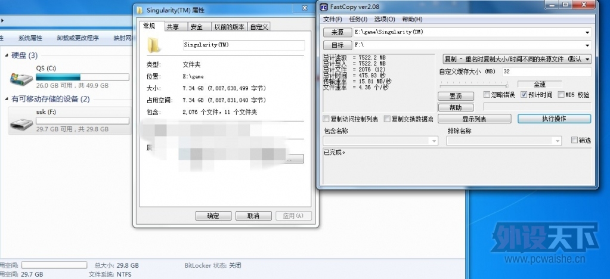Open the 选项(O) menu in FastCopy
Viewport: 610px width, 279px height.
pos(385,19)
